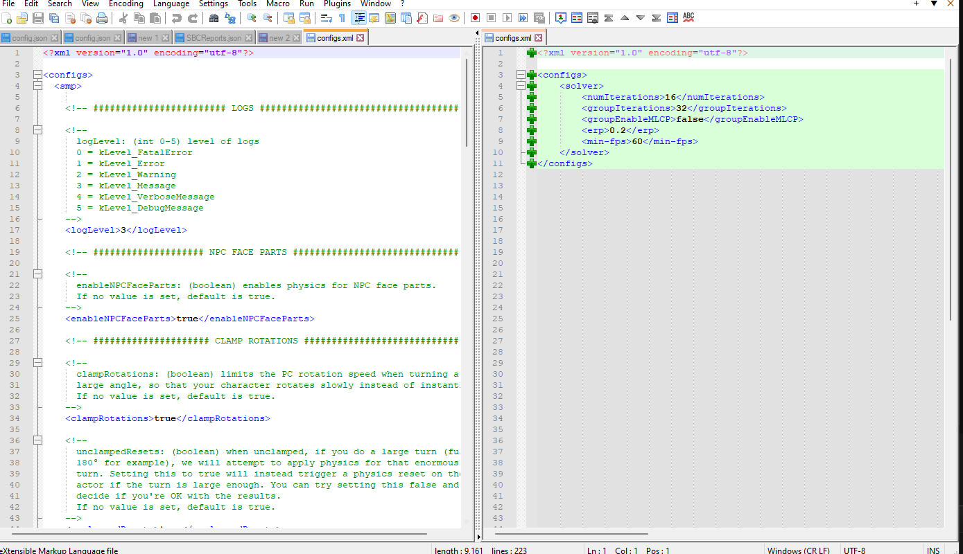Collapse the <smp> fold marker

(37, 86)
